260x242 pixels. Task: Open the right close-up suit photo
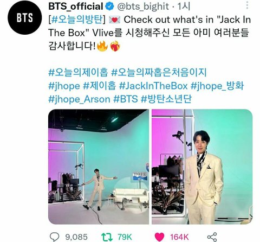point(202,167)
